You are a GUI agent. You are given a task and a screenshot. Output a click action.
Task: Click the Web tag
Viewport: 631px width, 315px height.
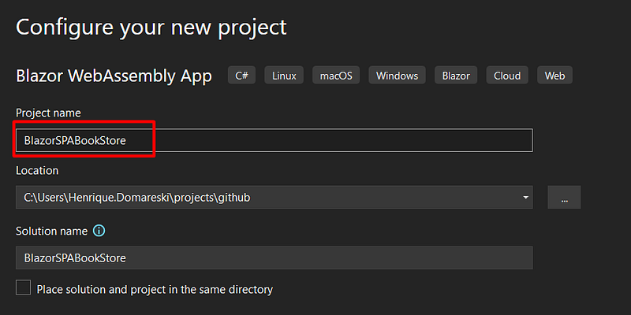tap(554, 76)
